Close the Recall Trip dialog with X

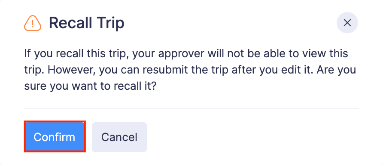pos(347,23)
